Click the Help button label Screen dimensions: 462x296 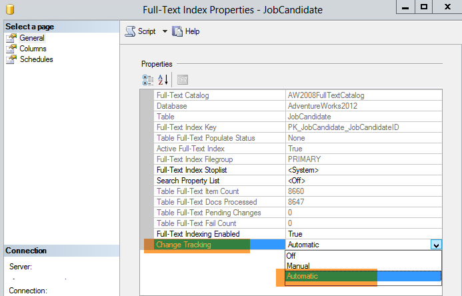click(x=193, y=31)
